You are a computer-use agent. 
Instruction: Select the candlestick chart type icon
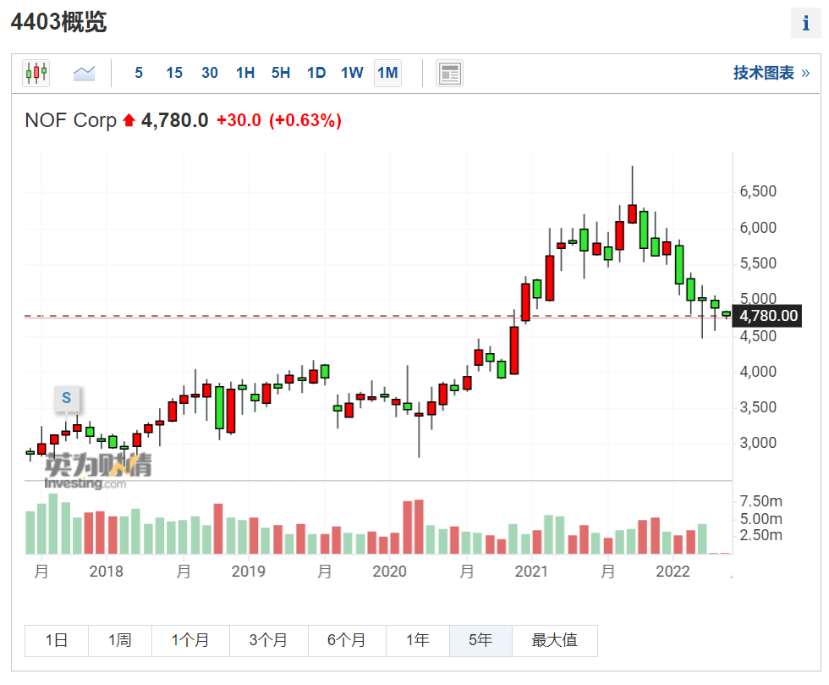click(36, 73)
